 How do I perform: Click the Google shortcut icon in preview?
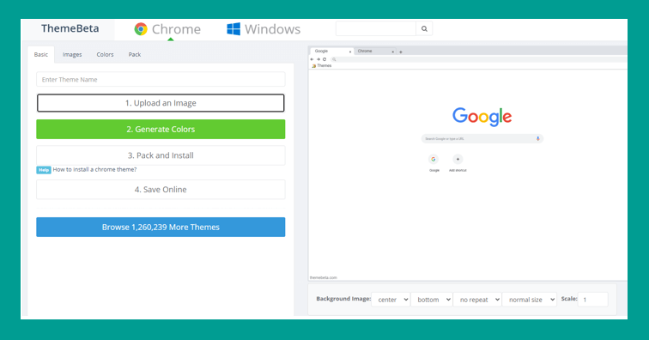point(434,159)
